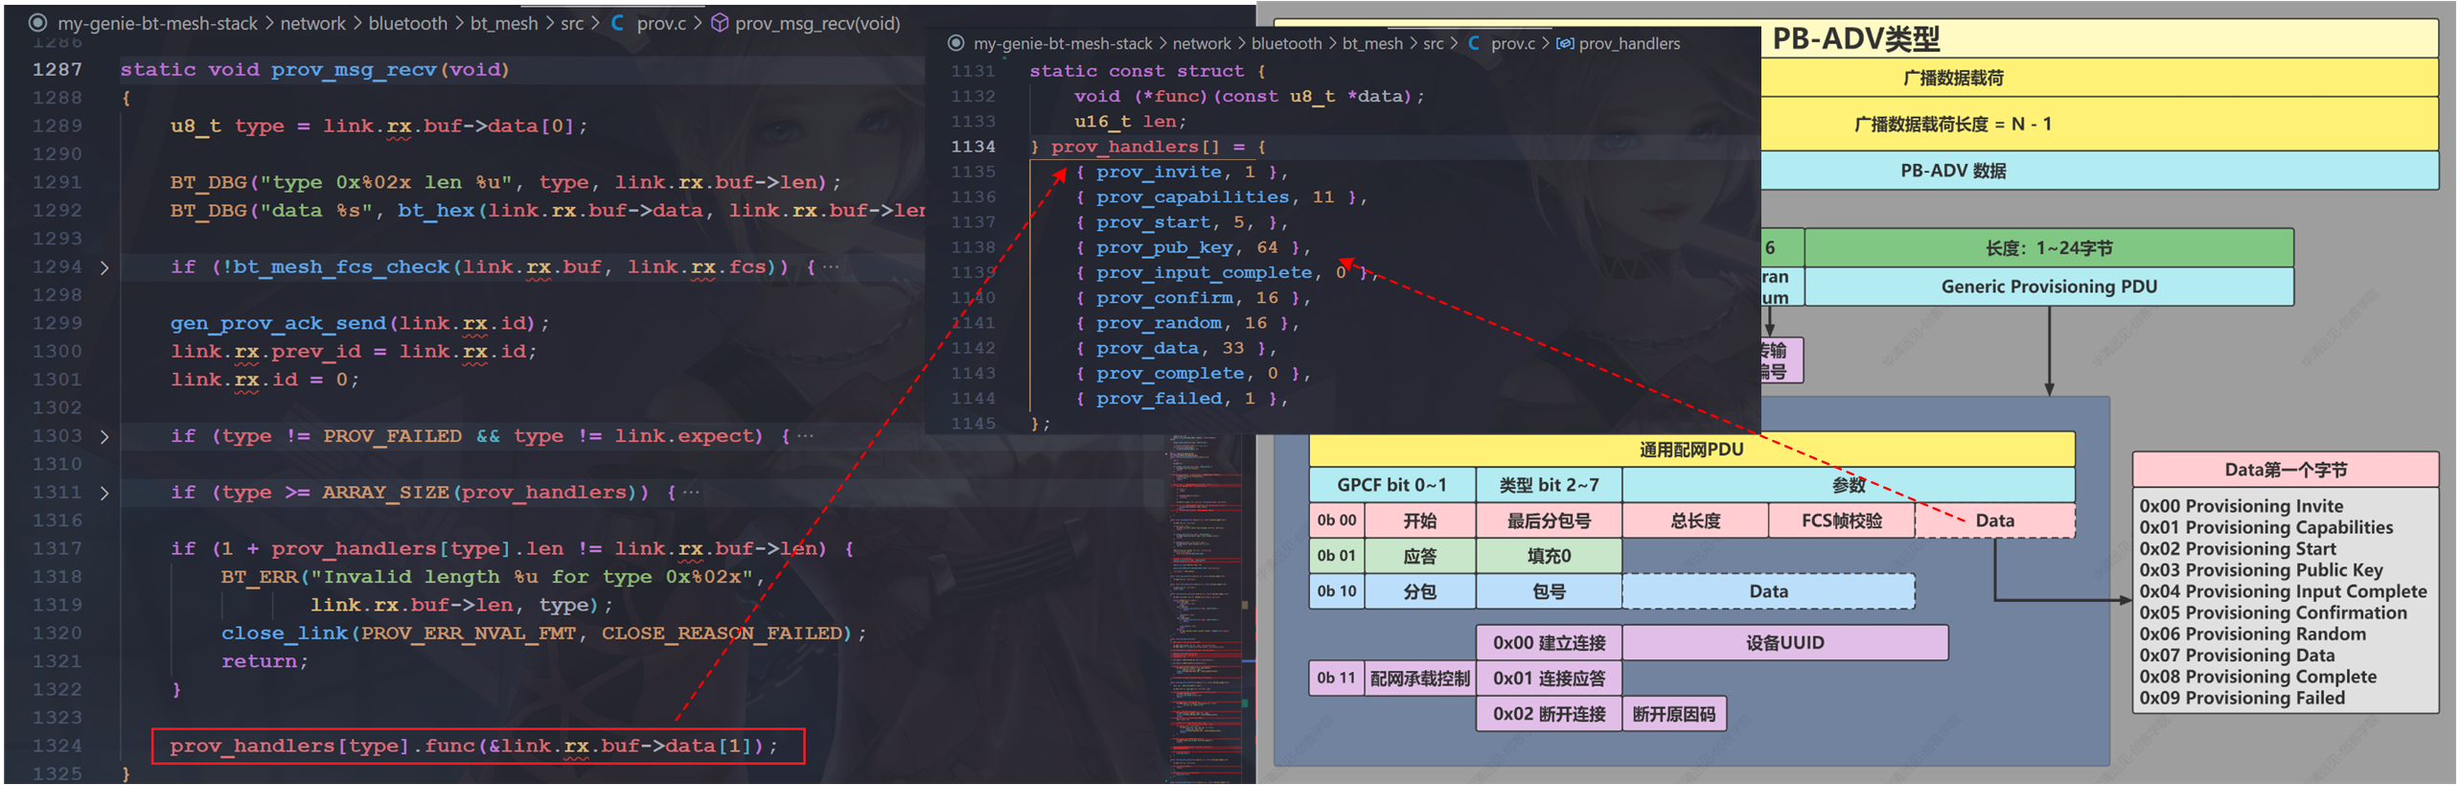Click the circle icon before left my-genie-bt-mesh-stack breadcrumb
2460x785 pixels.
[x=37, y=23]
